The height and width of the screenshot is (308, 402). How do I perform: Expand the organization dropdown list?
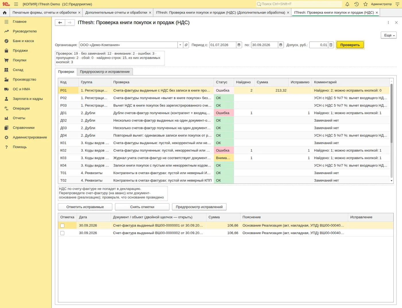click(180, 45)
